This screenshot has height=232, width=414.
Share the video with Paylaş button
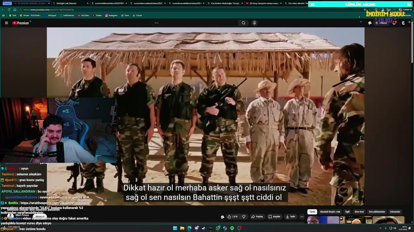[257, 217]
